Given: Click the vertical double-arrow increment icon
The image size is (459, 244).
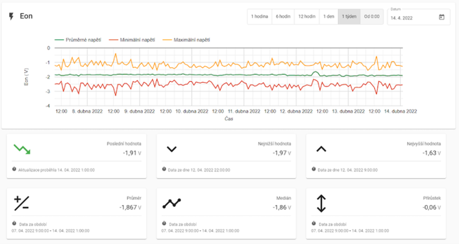Looking at the screenshot, I should tap(321, 203).
